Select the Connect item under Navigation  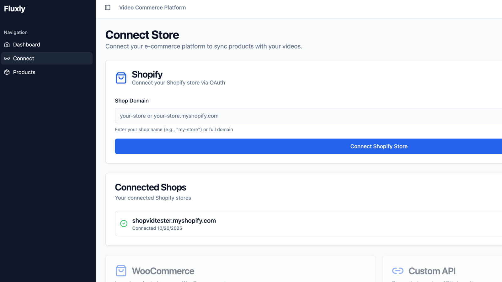point(24,58)
